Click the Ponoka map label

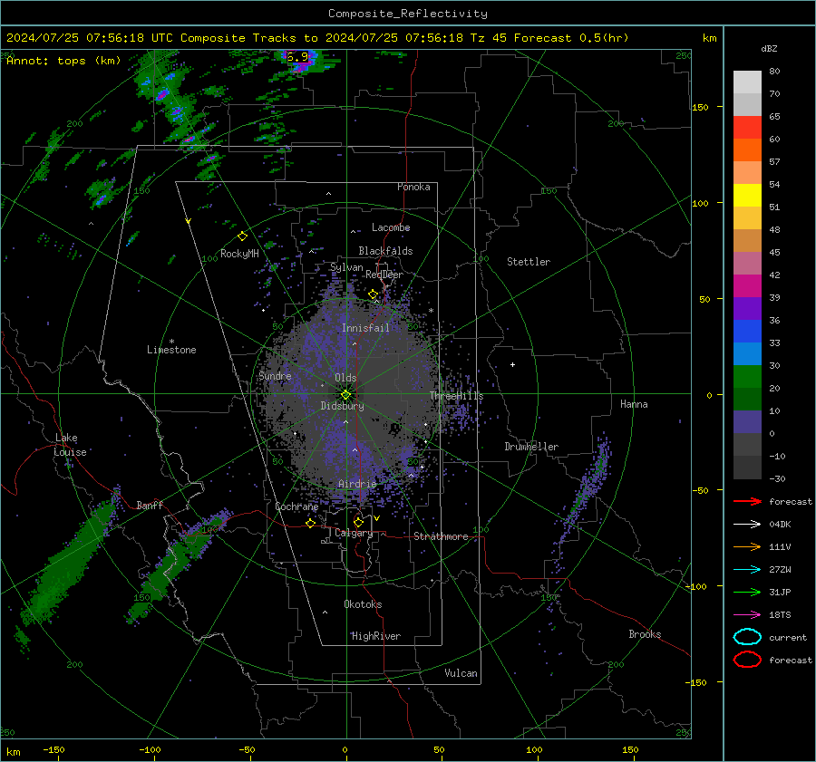pyautogui.click(x=413, y=187)
